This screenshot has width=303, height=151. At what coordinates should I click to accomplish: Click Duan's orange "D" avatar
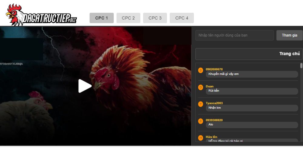[x=200, y=87]
